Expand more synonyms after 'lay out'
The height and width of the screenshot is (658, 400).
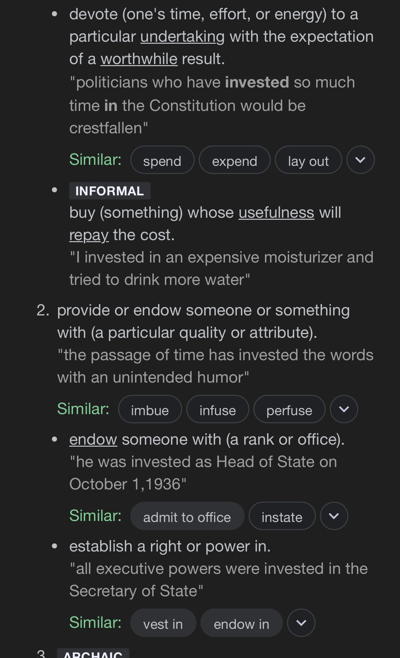[x=360, y=160]
